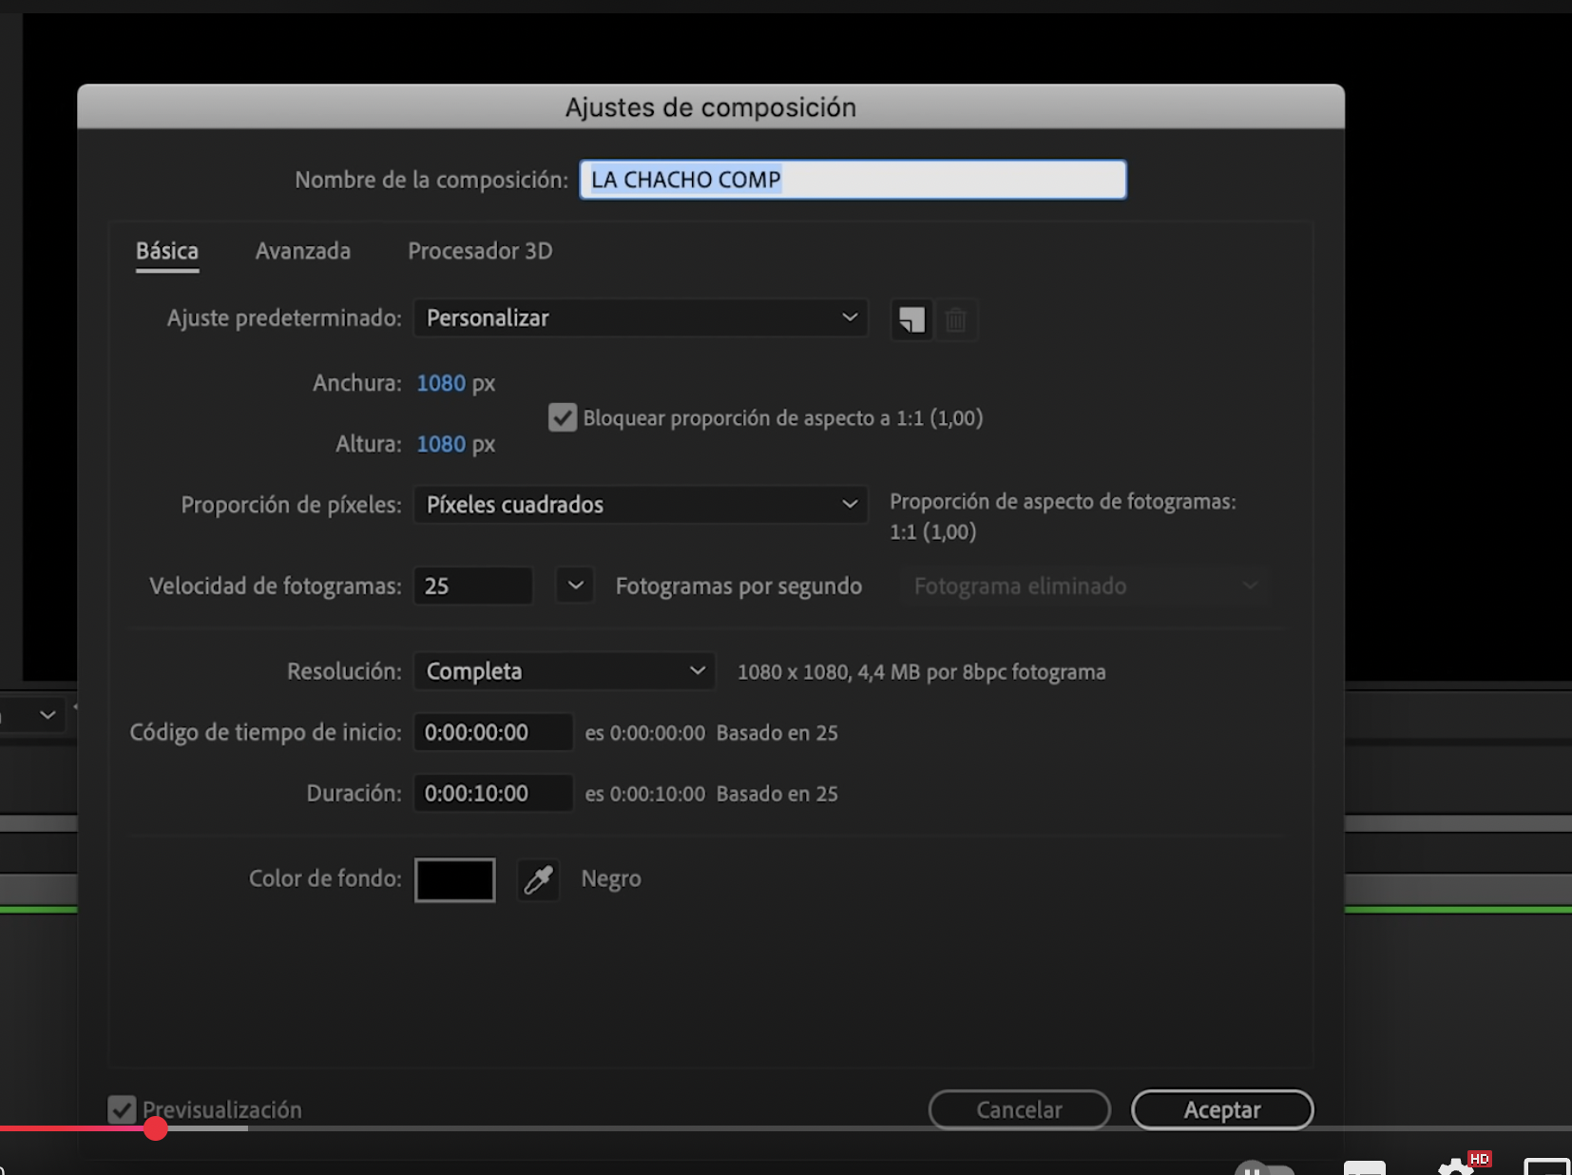Click the save preset icon
Image resolution: width=1572 pixels, height=1175 pixels.
point(911,319)
